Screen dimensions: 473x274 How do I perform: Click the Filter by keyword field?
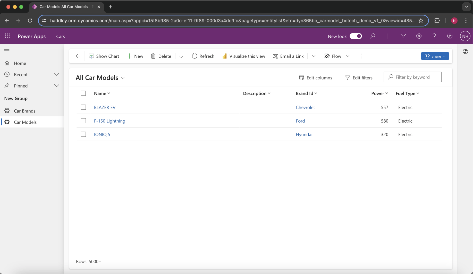tap(415, 77)
